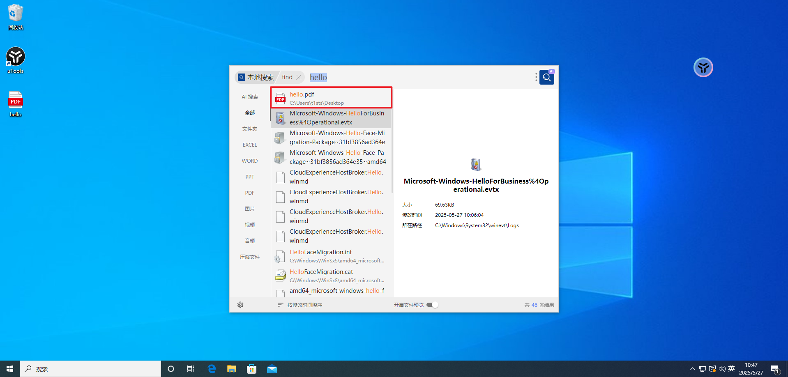Open the three-dot more options menu
788x377 pixels.
(536, 77)
